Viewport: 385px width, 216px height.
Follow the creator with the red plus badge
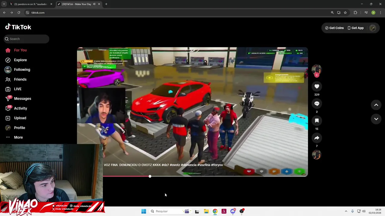316,75
